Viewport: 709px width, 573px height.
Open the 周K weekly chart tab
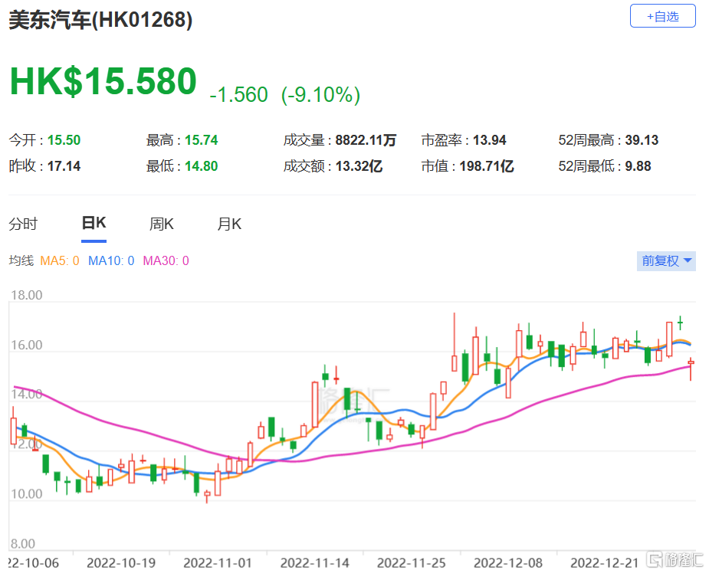(162, 224)
